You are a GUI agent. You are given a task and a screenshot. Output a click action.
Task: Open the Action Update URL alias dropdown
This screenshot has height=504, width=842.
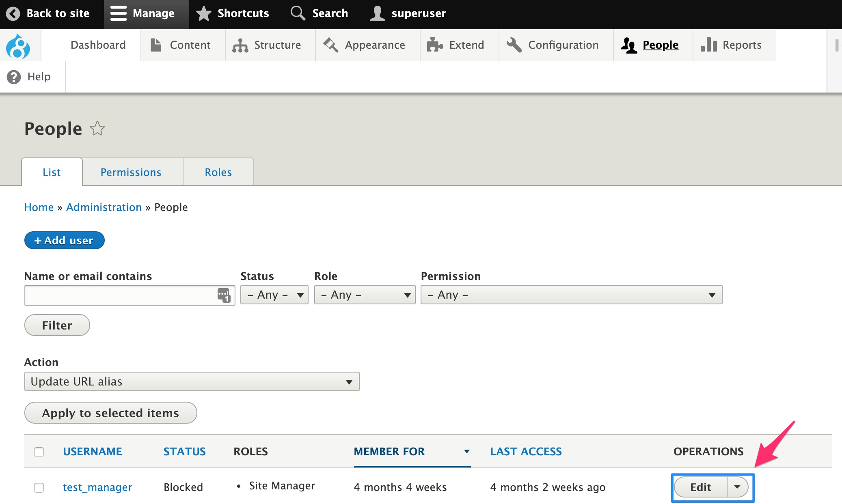[x=192, y=381]
